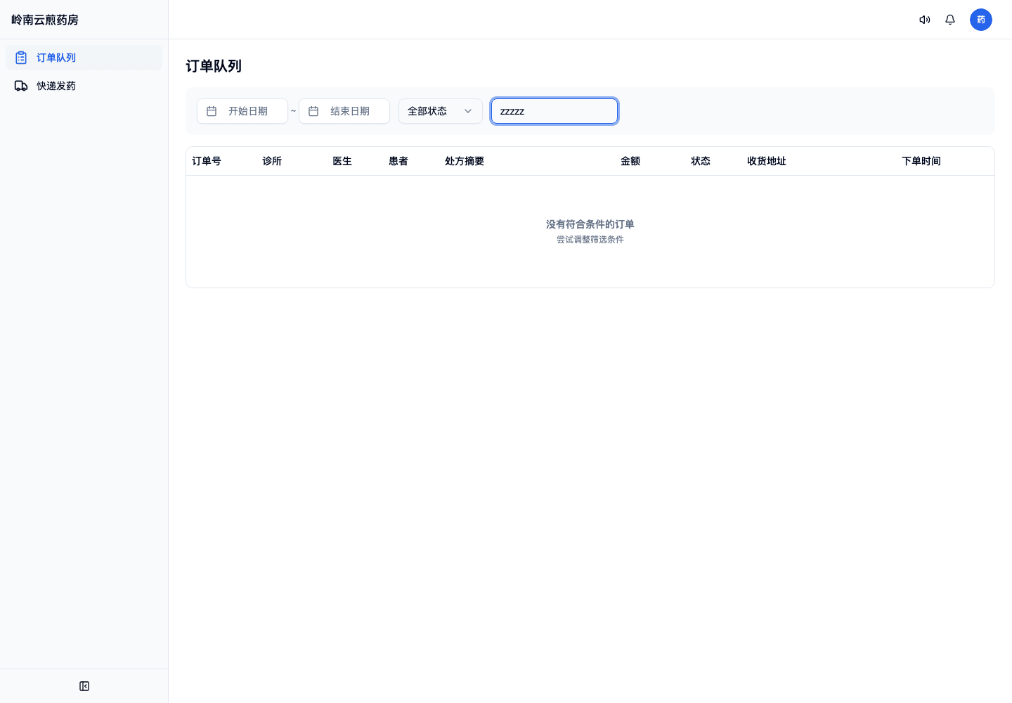Focus the 结束日期 date input

(344, 111)
